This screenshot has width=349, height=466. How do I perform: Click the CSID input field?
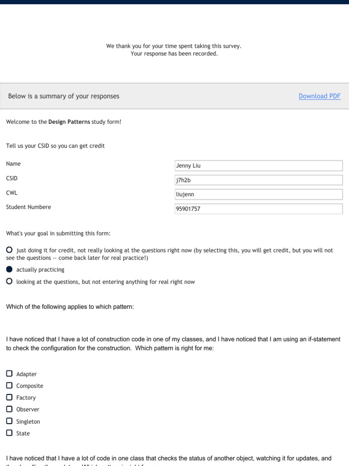[x=258, y=180]
